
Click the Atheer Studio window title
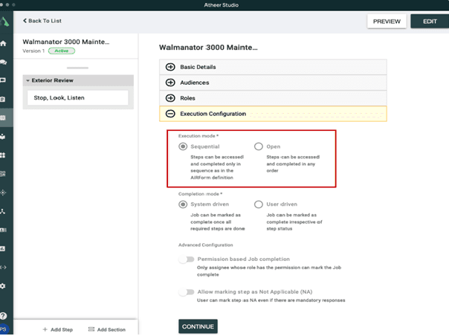(x=221, y=5)
